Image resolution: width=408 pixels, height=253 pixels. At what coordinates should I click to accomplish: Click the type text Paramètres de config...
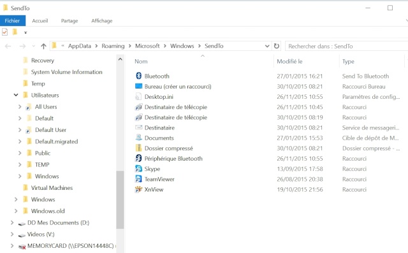tap(371, 97)
